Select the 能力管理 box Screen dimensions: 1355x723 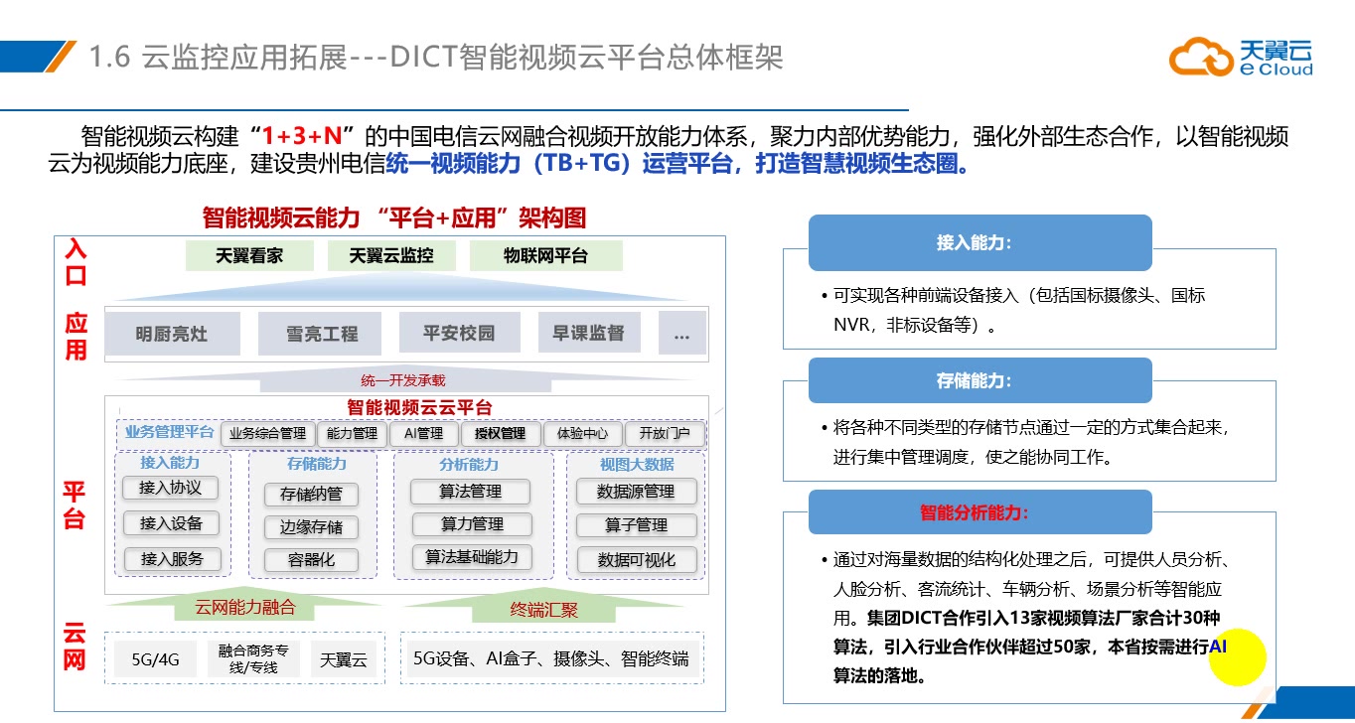pos(352,434)
